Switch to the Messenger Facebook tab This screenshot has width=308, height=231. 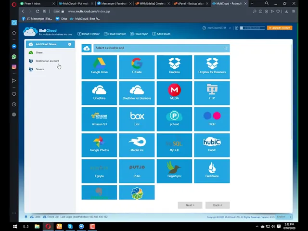[114, 3]
